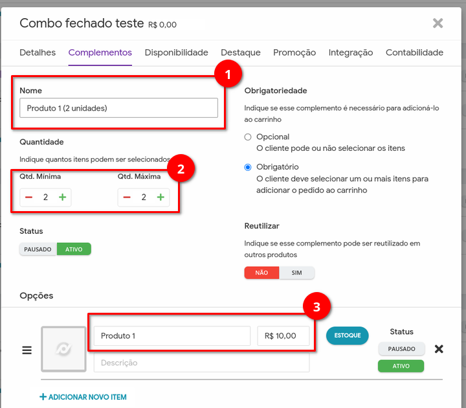The width and height of the screenshot is (466, 408).
Task: Click the Descrição input field
Action: click(201, 363)
